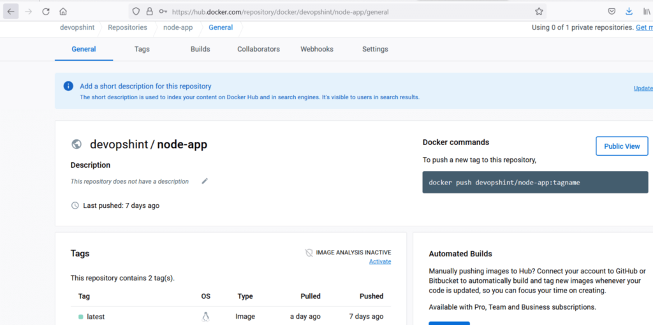Click the OS column header
Screen dimensions: 653x325
tap(206, 296)
